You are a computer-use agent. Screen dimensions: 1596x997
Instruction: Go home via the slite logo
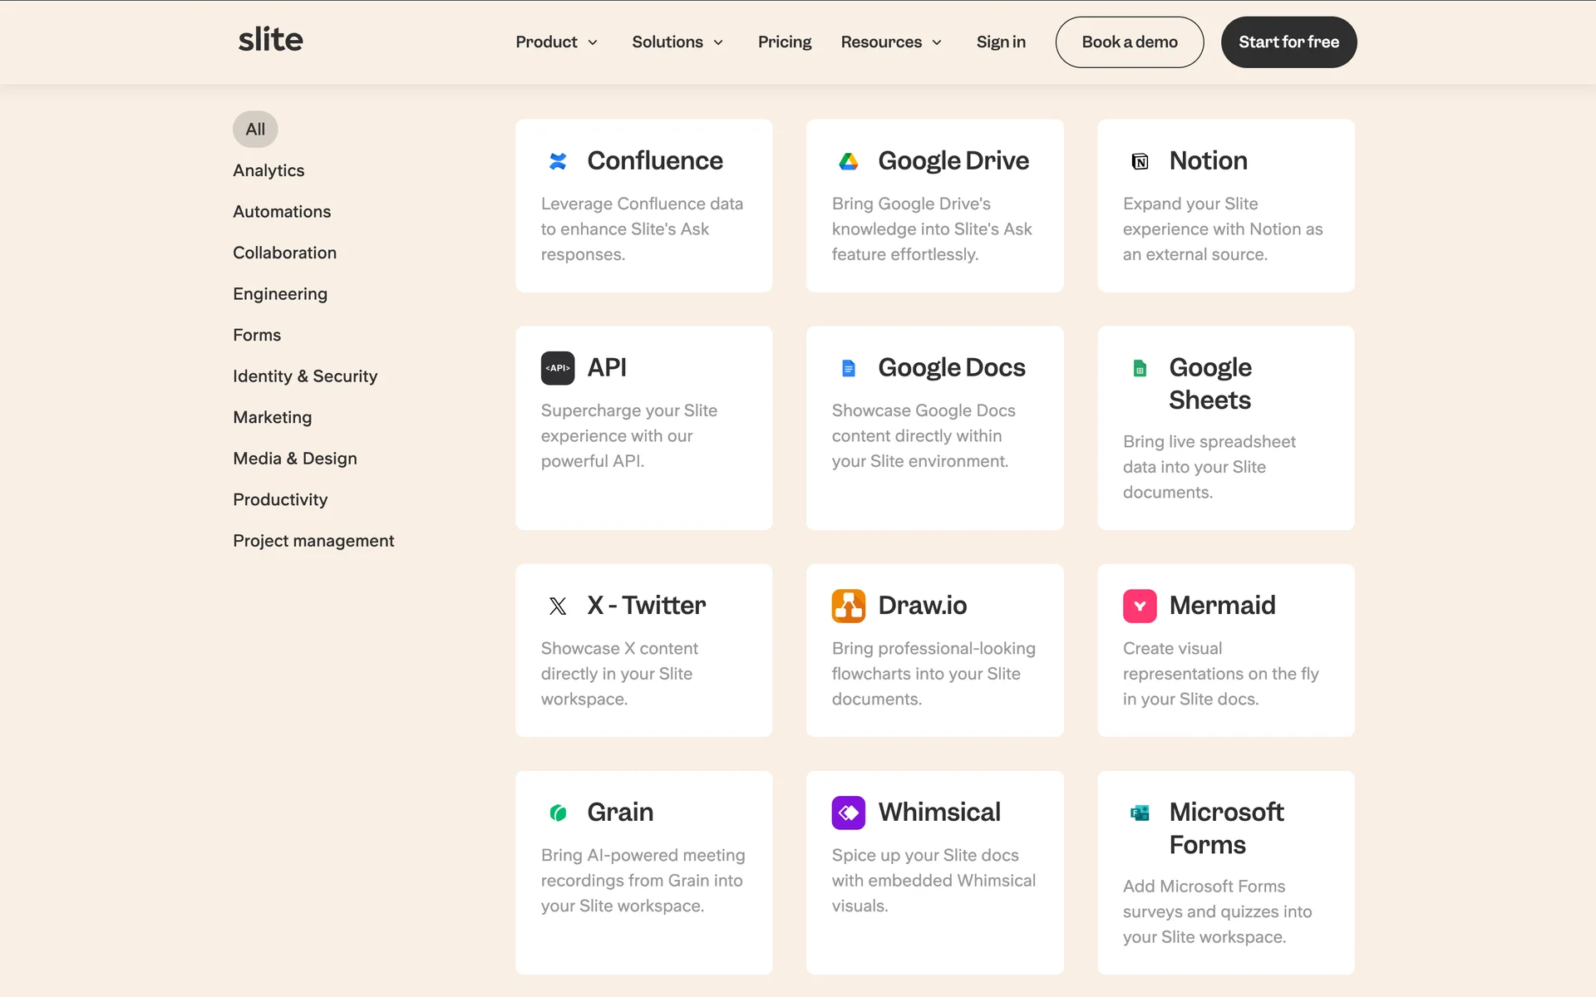270,40
